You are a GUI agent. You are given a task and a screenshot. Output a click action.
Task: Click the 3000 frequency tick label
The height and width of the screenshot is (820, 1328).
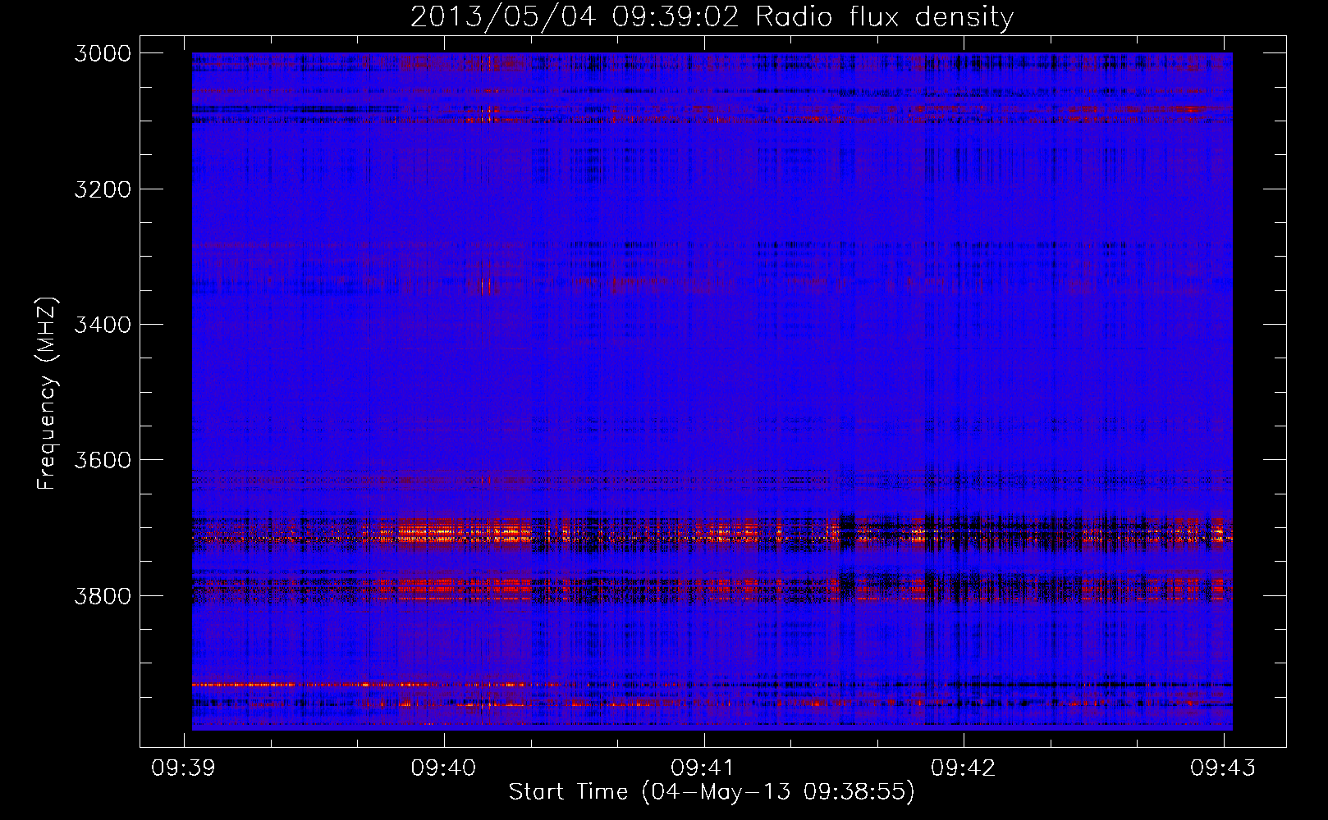click(103, 53)
